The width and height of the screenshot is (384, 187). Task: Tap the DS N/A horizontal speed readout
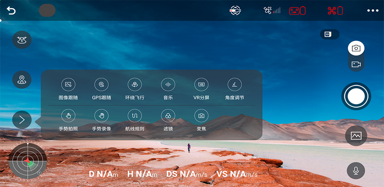coord(187,174)
